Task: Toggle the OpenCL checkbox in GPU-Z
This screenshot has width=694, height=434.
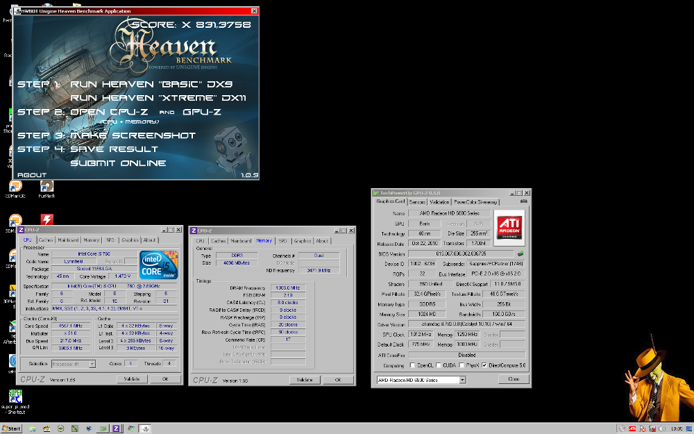Action: coord(412,365)
